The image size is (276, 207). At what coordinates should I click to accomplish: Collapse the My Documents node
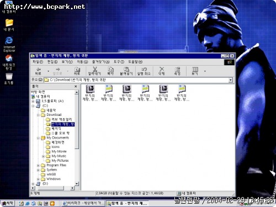pyautogui.click(x=38, y=138)
